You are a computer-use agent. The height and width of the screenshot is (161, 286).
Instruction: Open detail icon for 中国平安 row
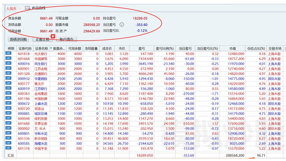coord(8,148)
